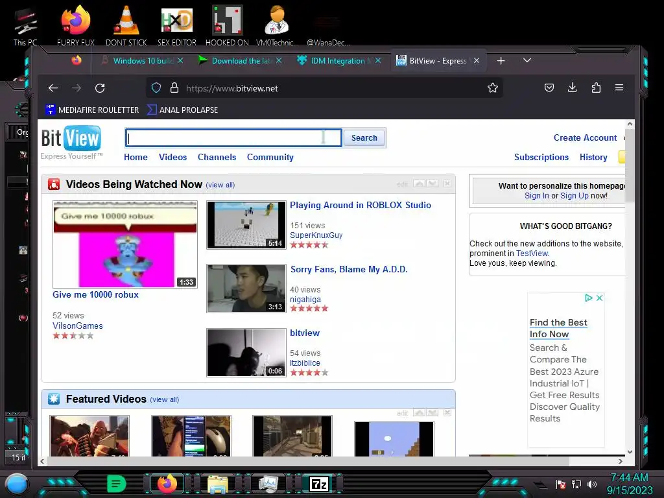Open the SEX EDITOR HxD desktop shortcut
Screen dimensions: 664x498
pos(177,27)
